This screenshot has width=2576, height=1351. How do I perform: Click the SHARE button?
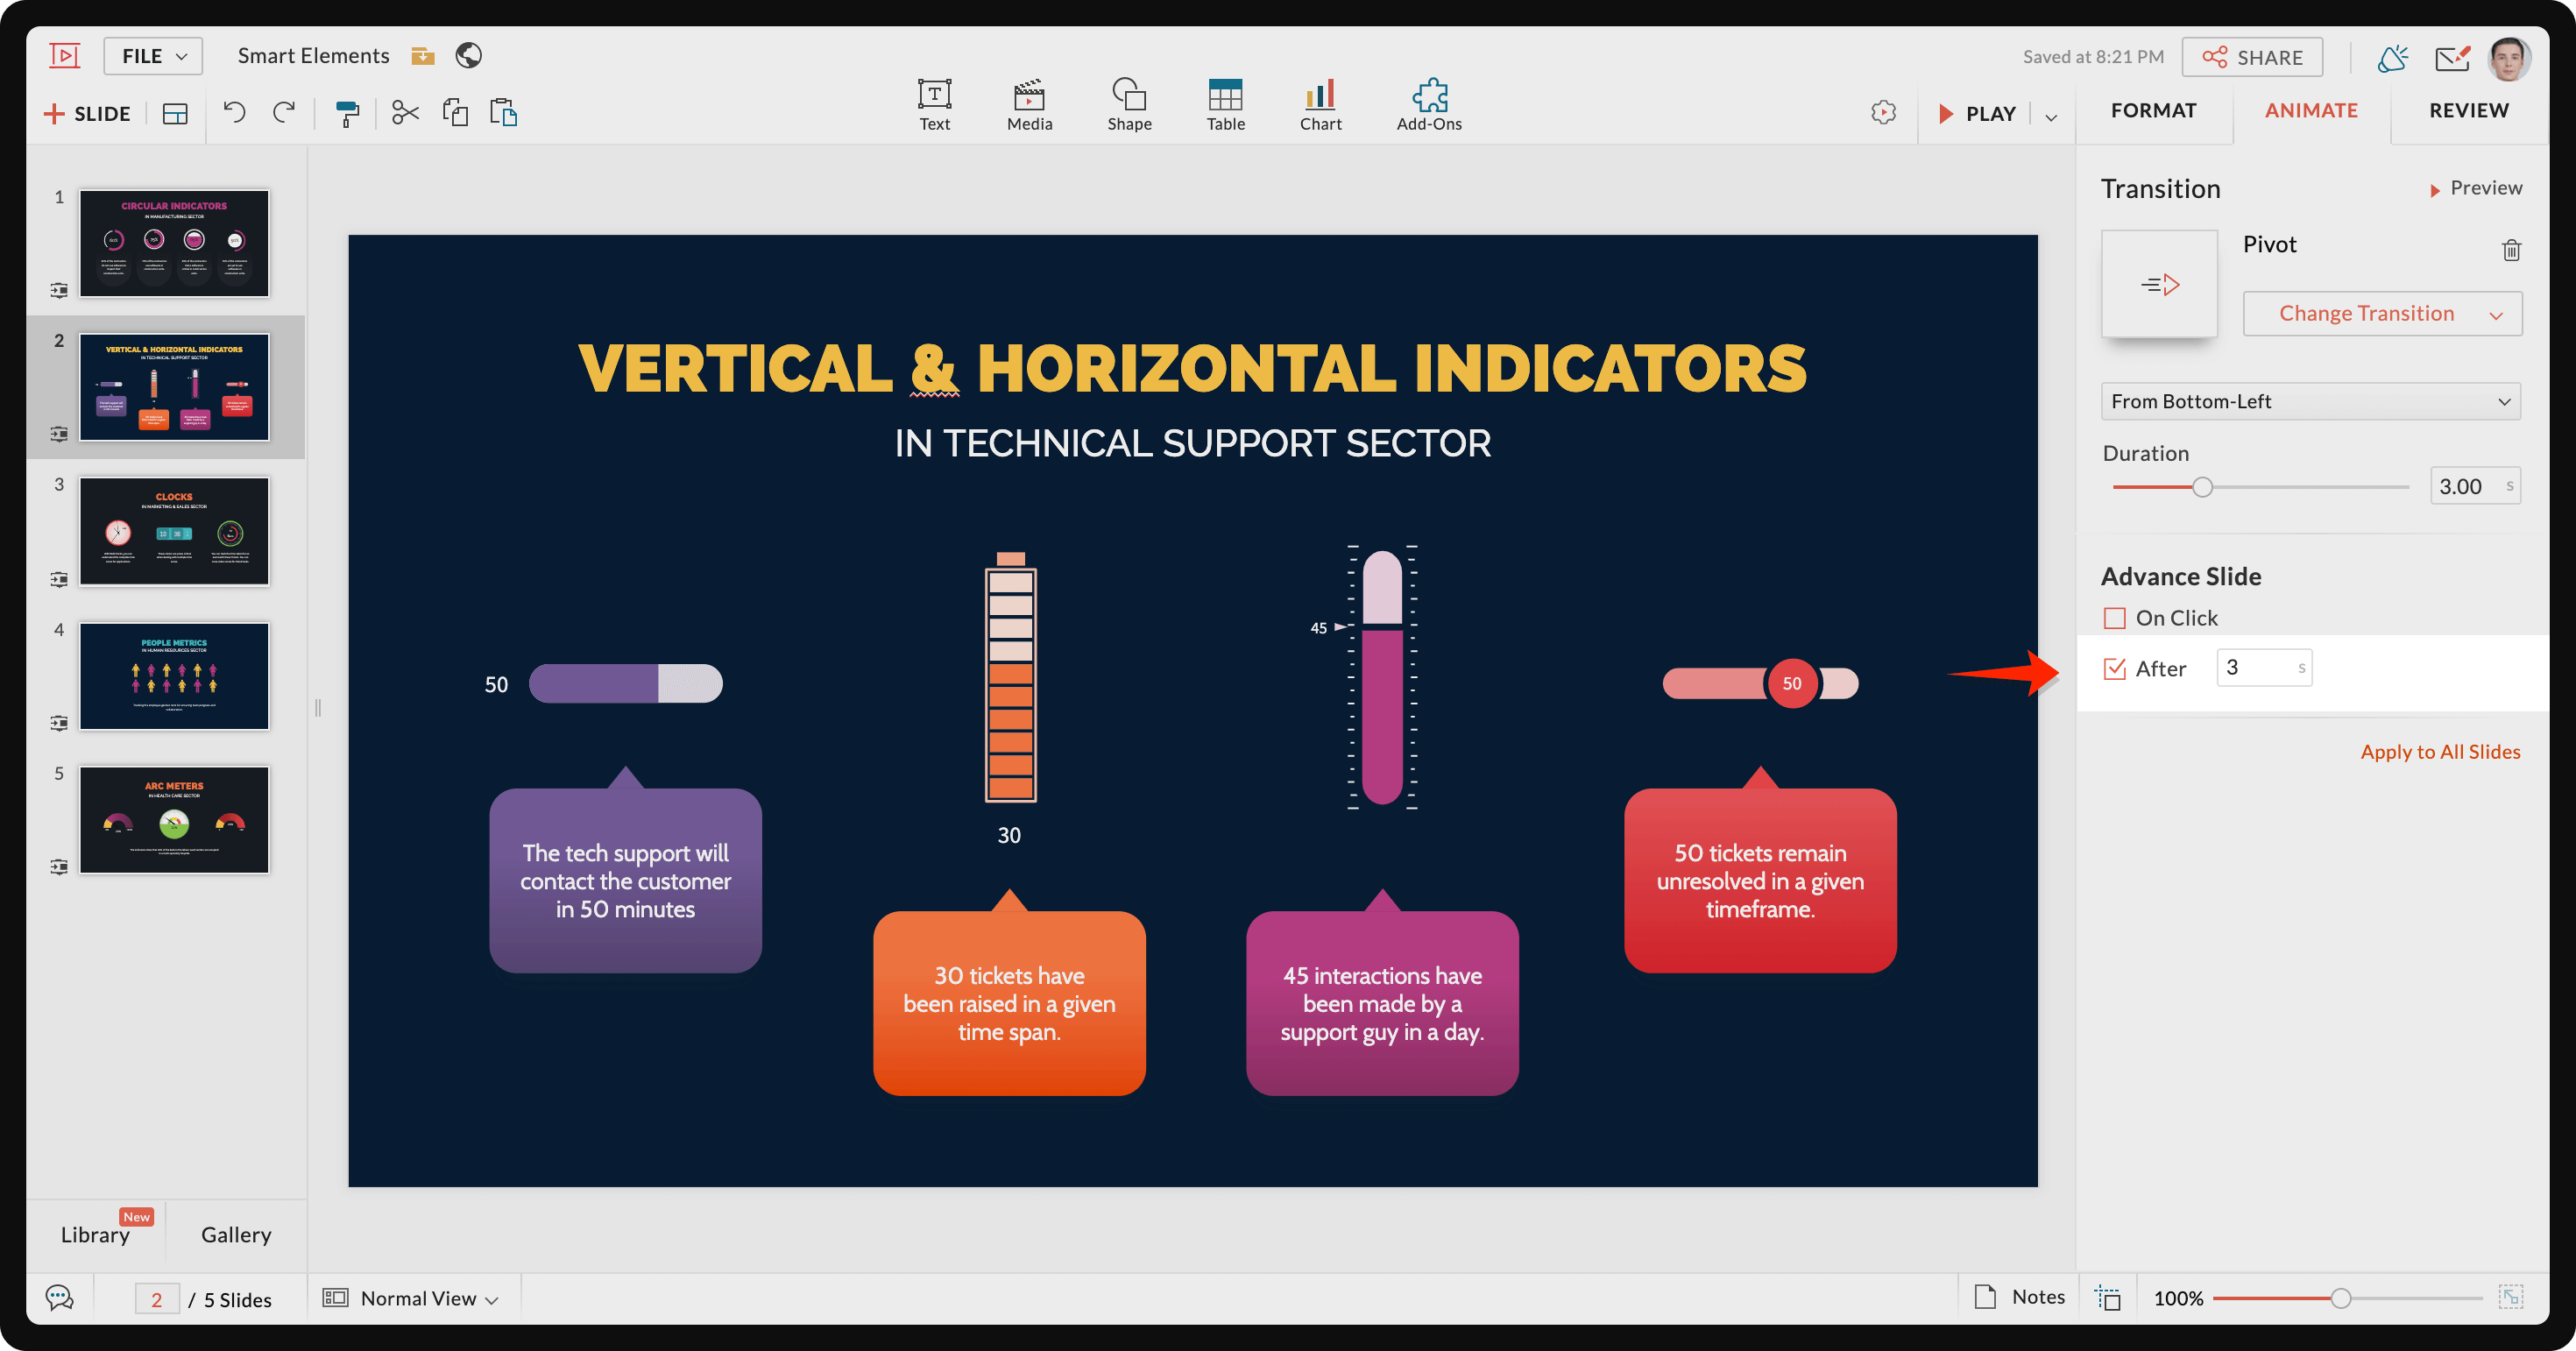pos(2252,57)
